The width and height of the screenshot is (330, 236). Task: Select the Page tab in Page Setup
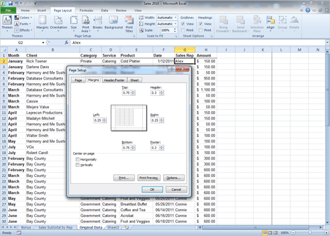78,80
